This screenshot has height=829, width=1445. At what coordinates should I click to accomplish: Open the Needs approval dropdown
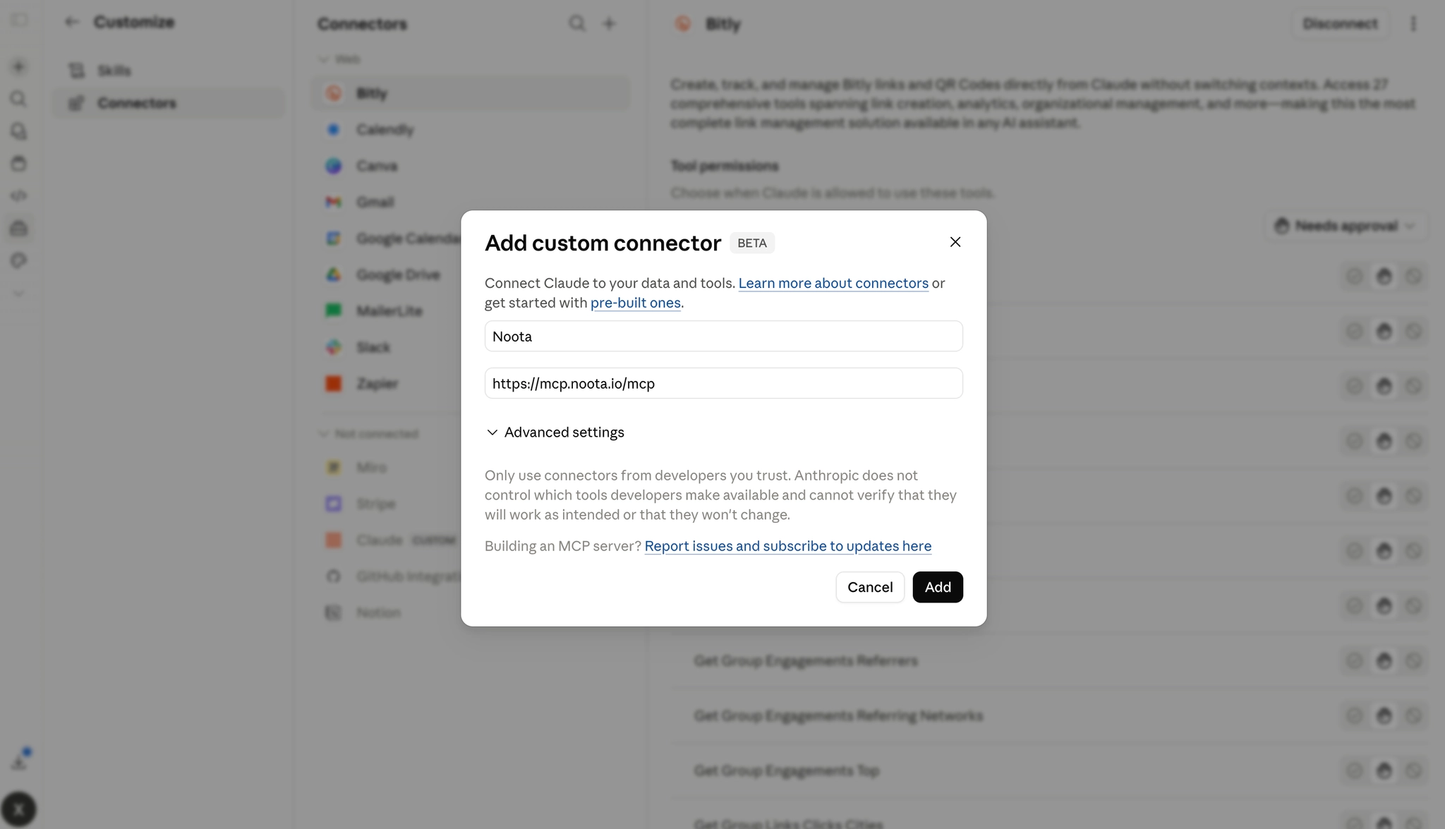[x=1346, y=226]
